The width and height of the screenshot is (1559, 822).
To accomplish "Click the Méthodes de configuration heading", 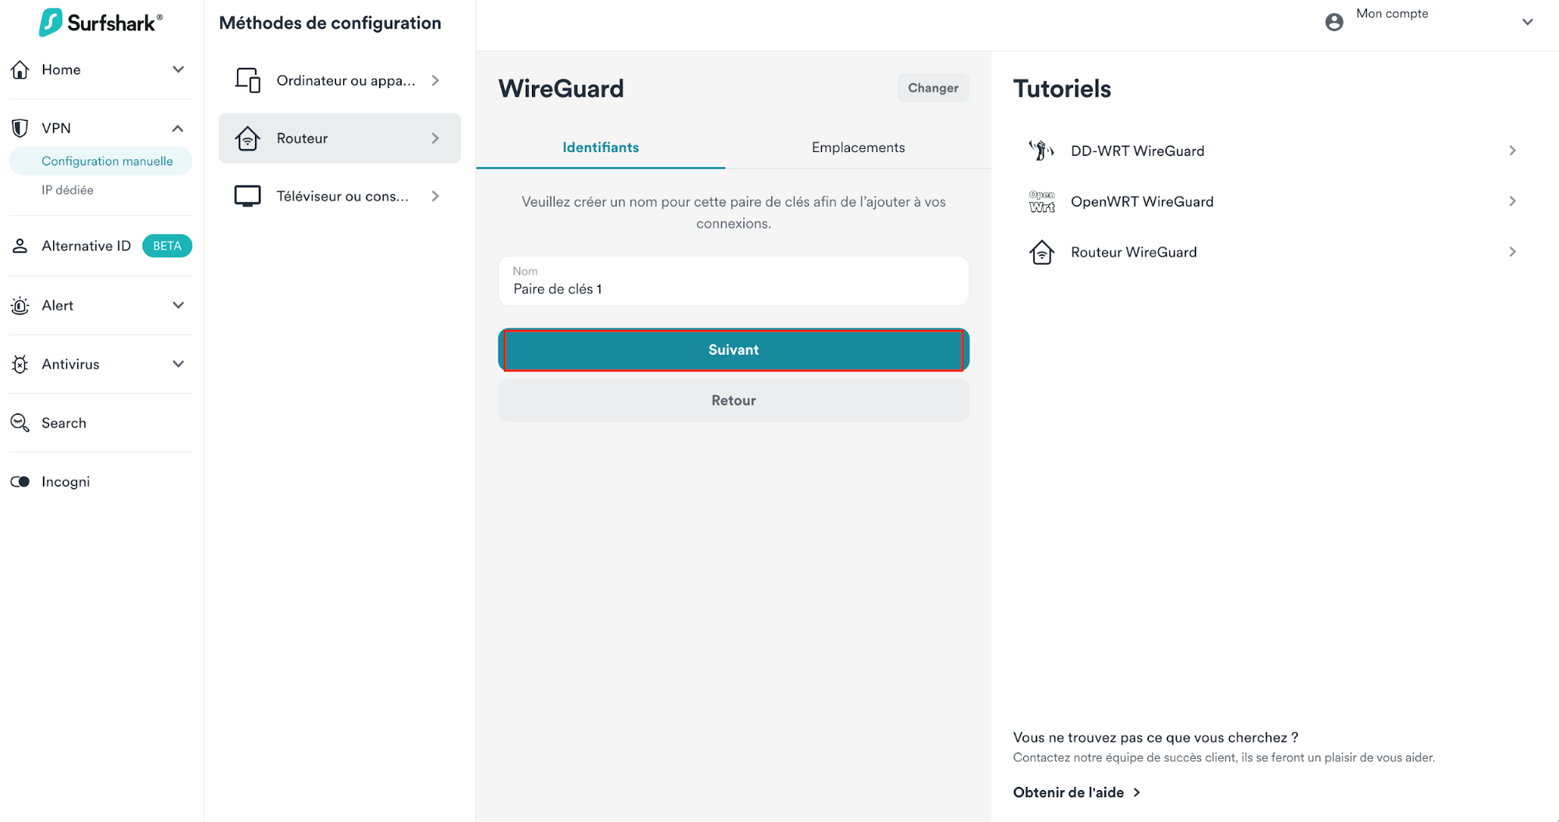I will (330, 23).
